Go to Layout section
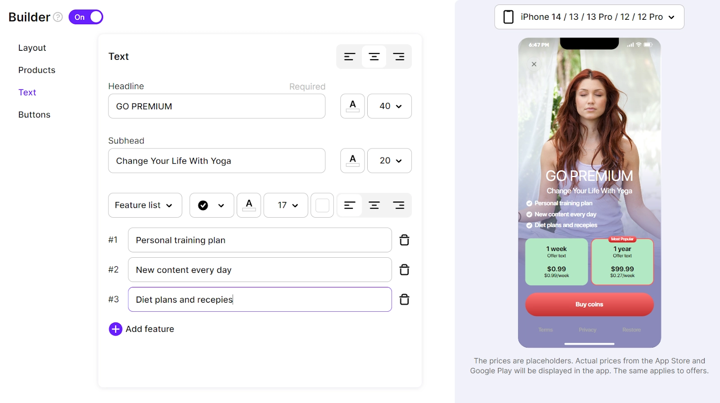 pos(32,48)
